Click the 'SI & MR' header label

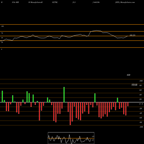coord(15,2)
